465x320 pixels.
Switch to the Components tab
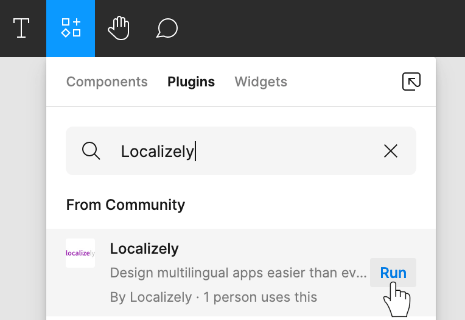tap(107, 82)
